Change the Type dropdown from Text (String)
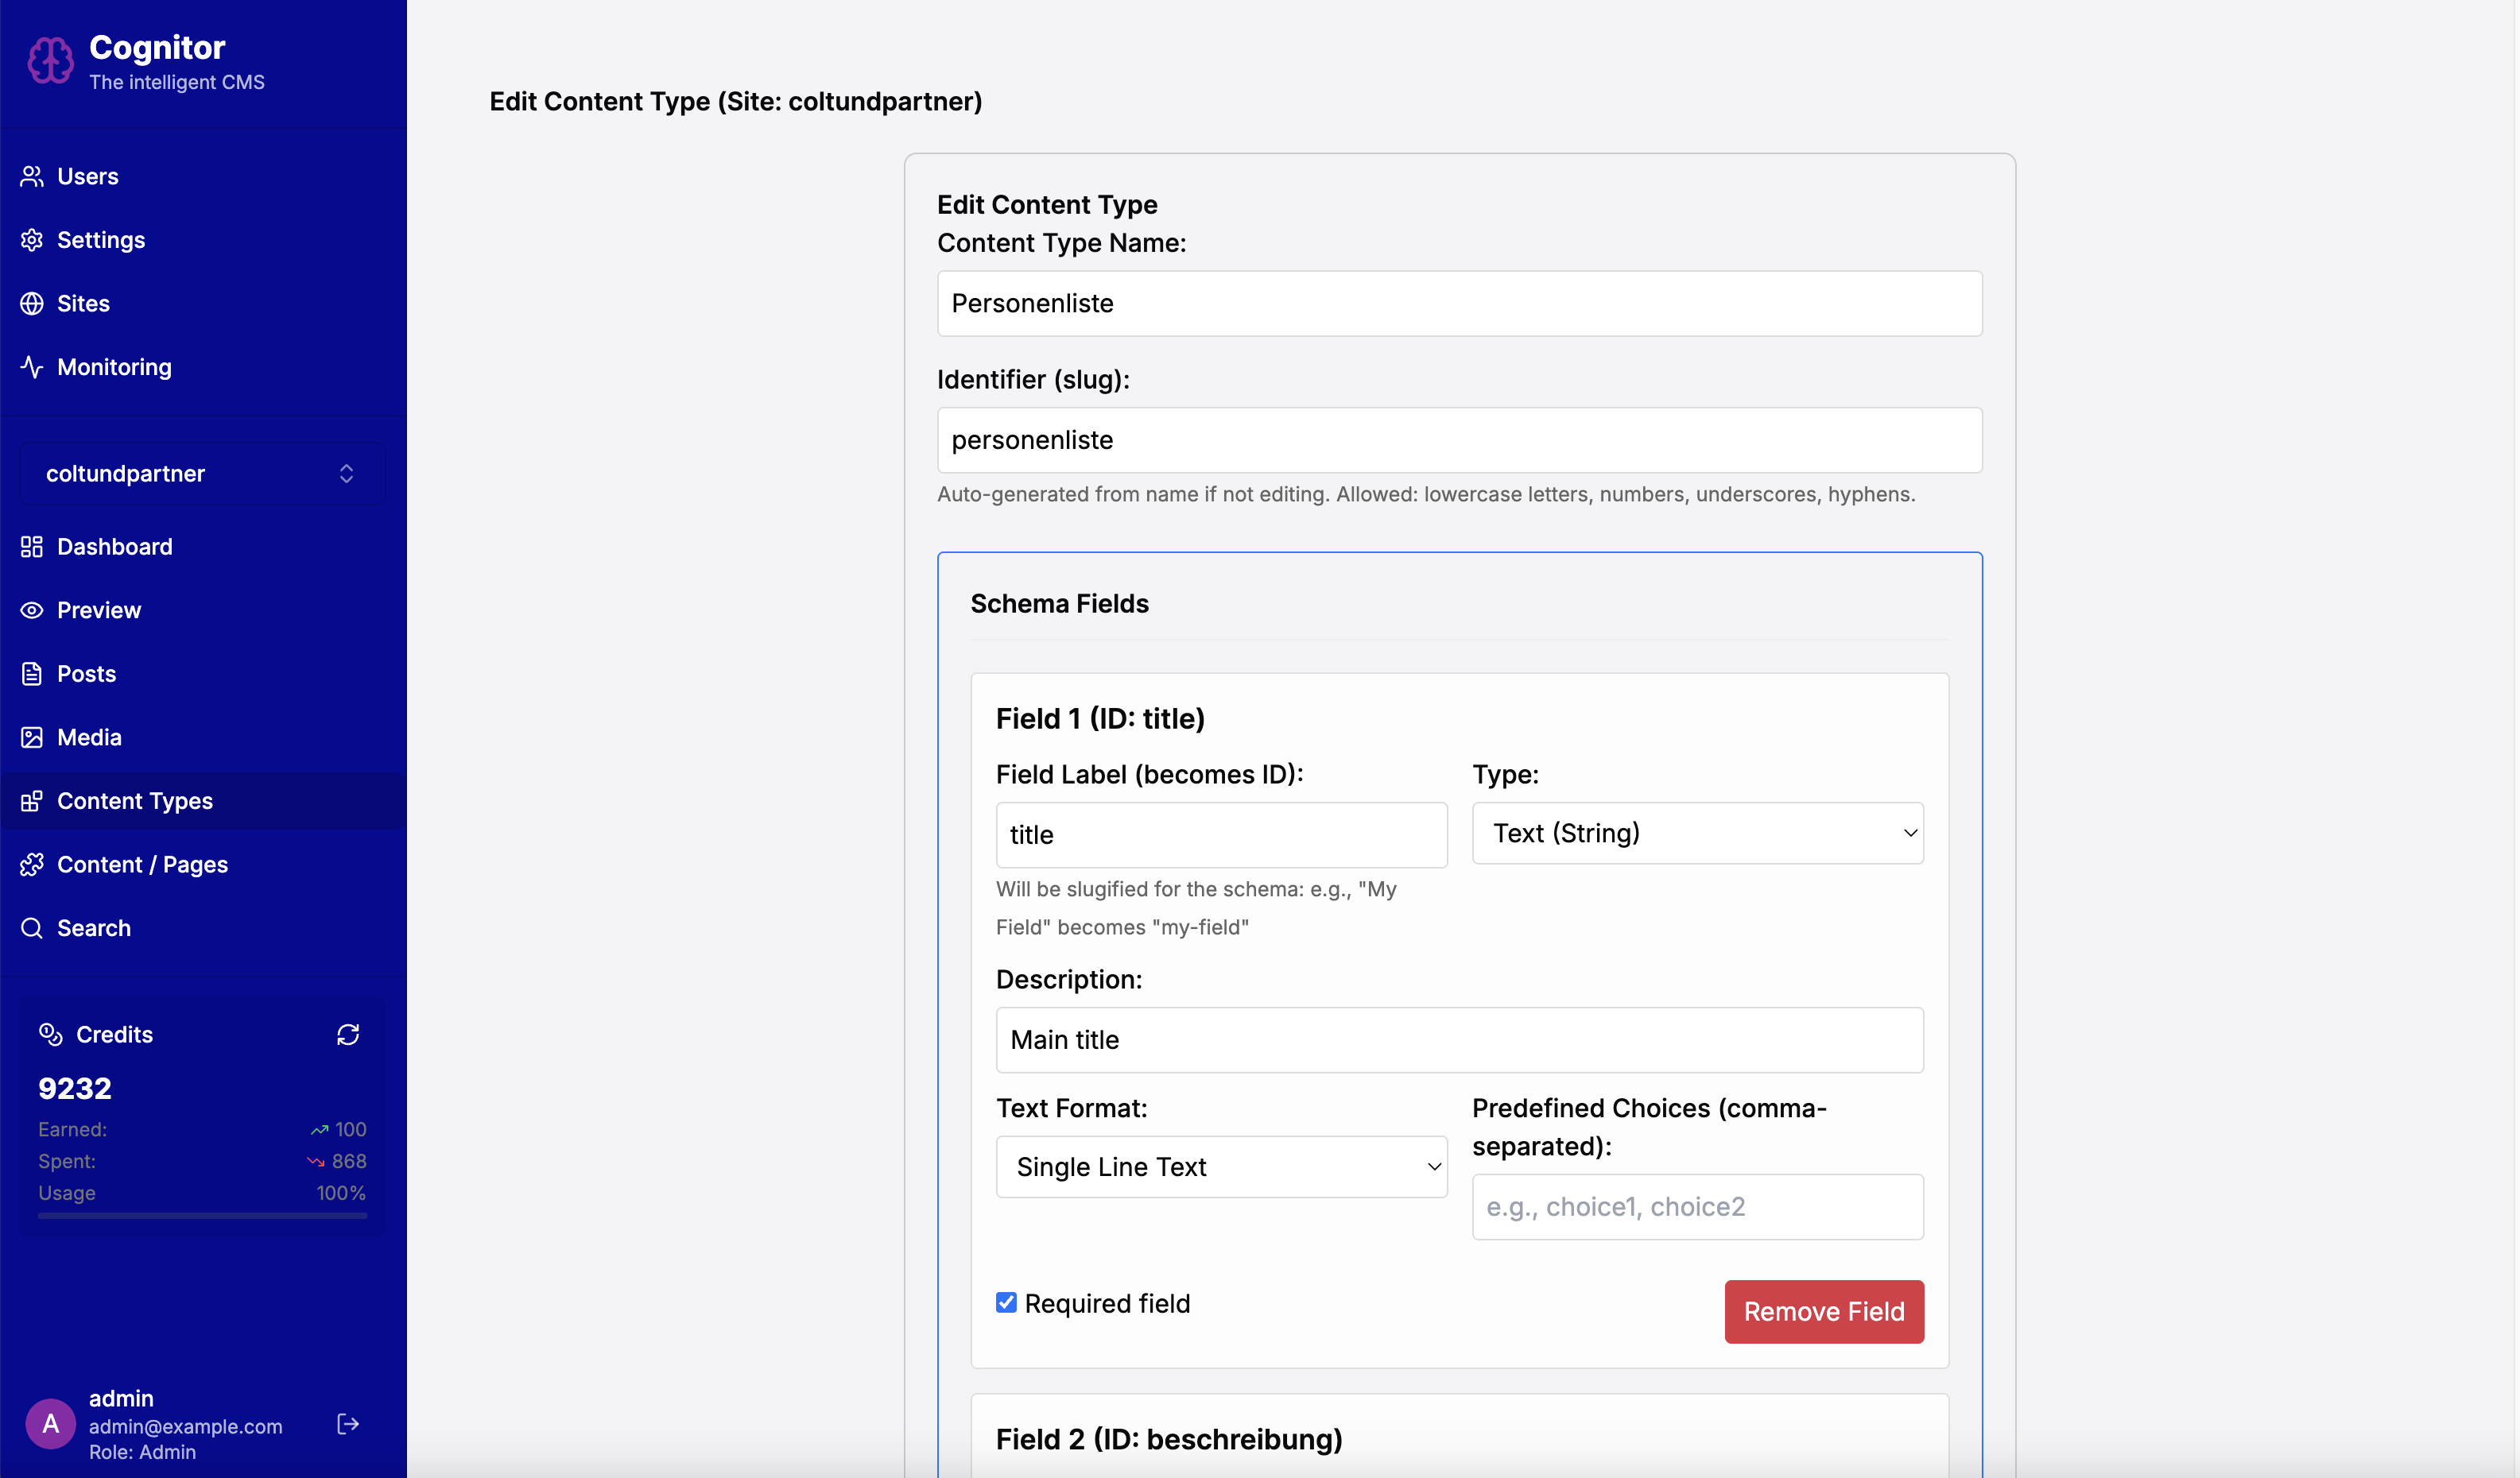This screenshot has height=1478, width=2520. pos(1696,833)
